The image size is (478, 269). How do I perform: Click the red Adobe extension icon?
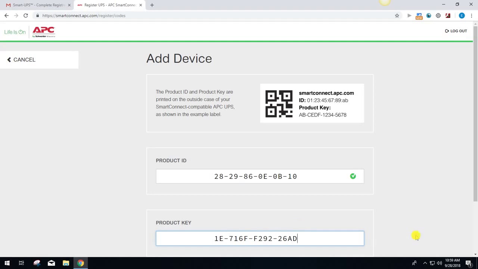[x=448, y=16]
